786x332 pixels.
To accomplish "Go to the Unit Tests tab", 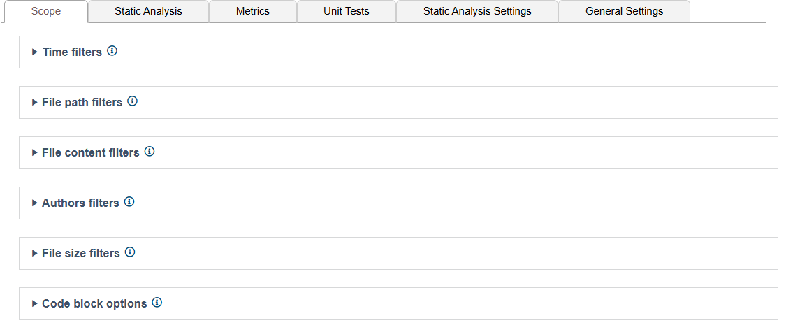I will point(347,11).
